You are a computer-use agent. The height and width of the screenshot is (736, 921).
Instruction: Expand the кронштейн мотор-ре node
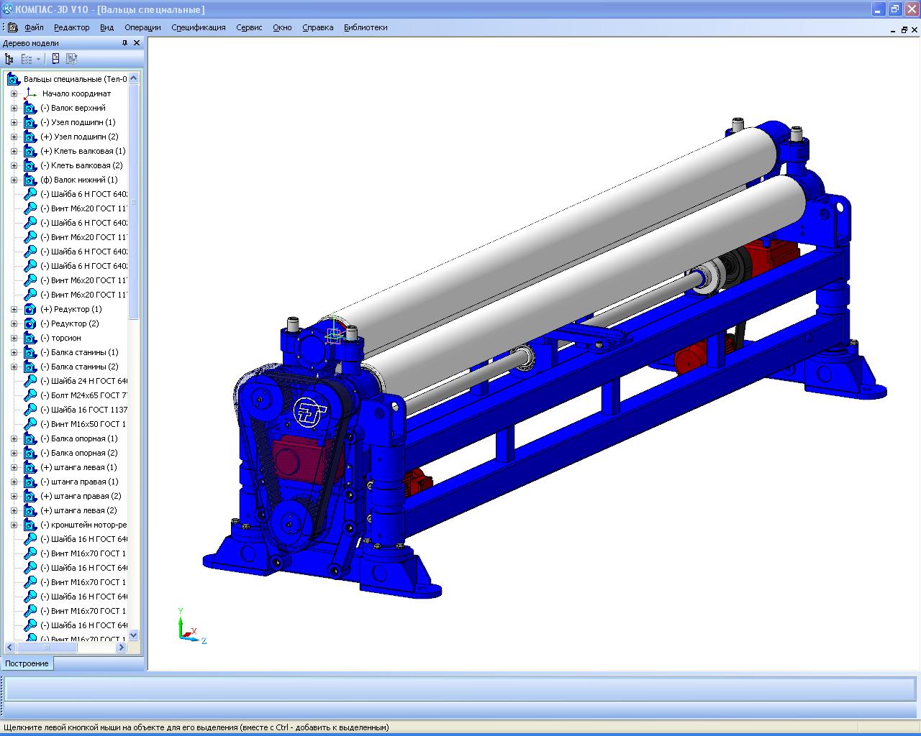pyautogui.click(x=14, y=525)
